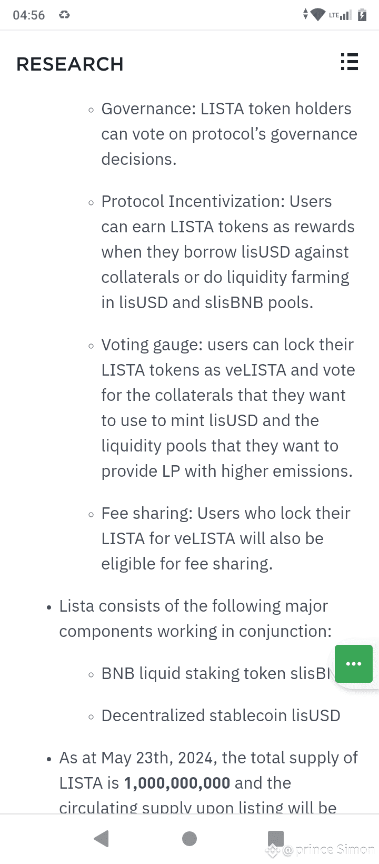Viewport: 379px width, 864px height.
Task: Tap the 04:56 clock in status bar
Action: pyautogui.click(x=29, y=15)
